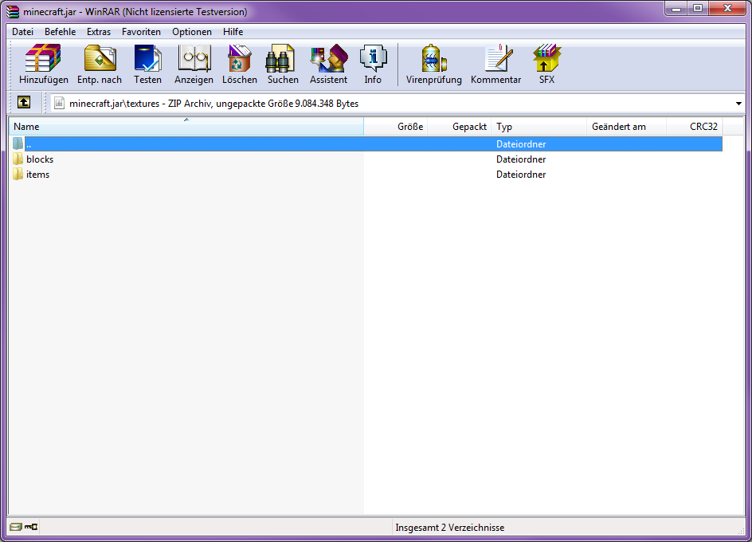Image resolution: width=752 pixels, height=542 pixels.
Task: Click the Hinzufügen toolbar icon
Action: coord(43,57)
